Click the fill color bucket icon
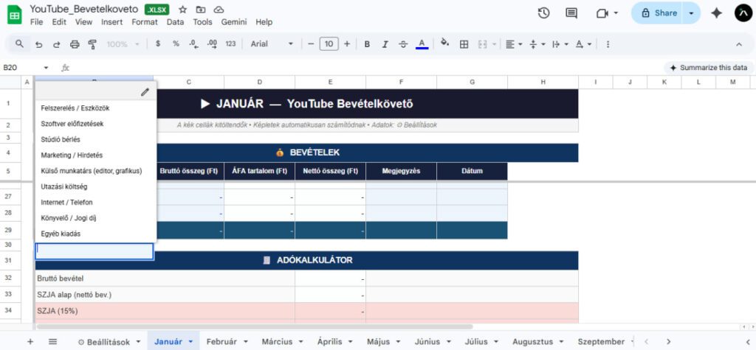Viewport: 756px width, 350px height. coord(444,43)
